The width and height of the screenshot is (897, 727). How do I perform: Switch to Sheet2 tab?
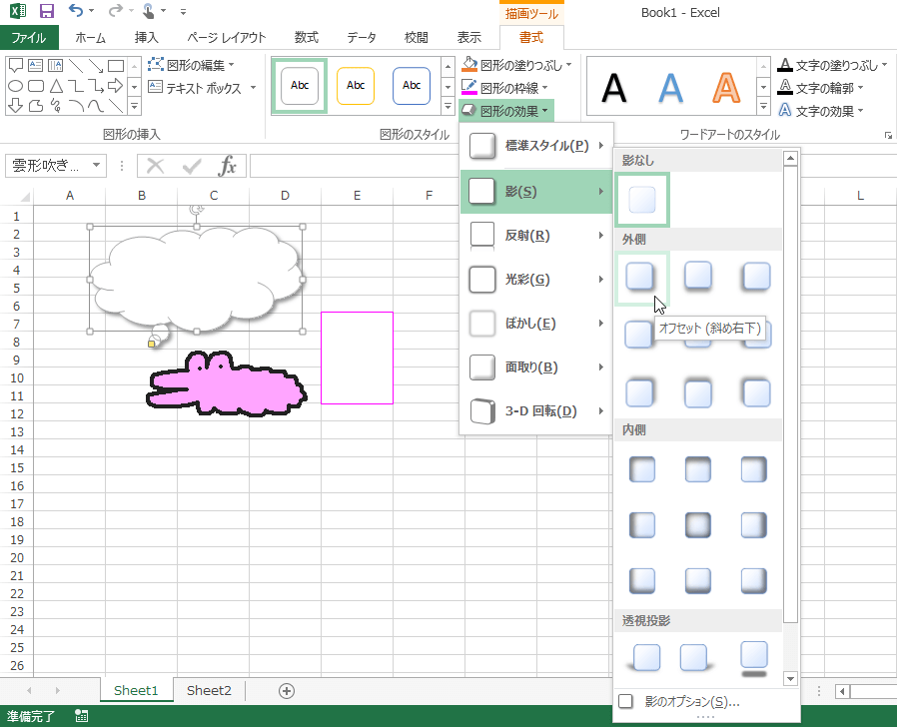209,691
